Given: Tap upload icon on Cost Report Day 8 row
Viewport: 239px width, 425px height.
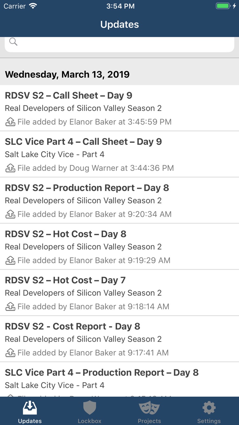Looking at the screenshot, I should [x=11, y=353].
